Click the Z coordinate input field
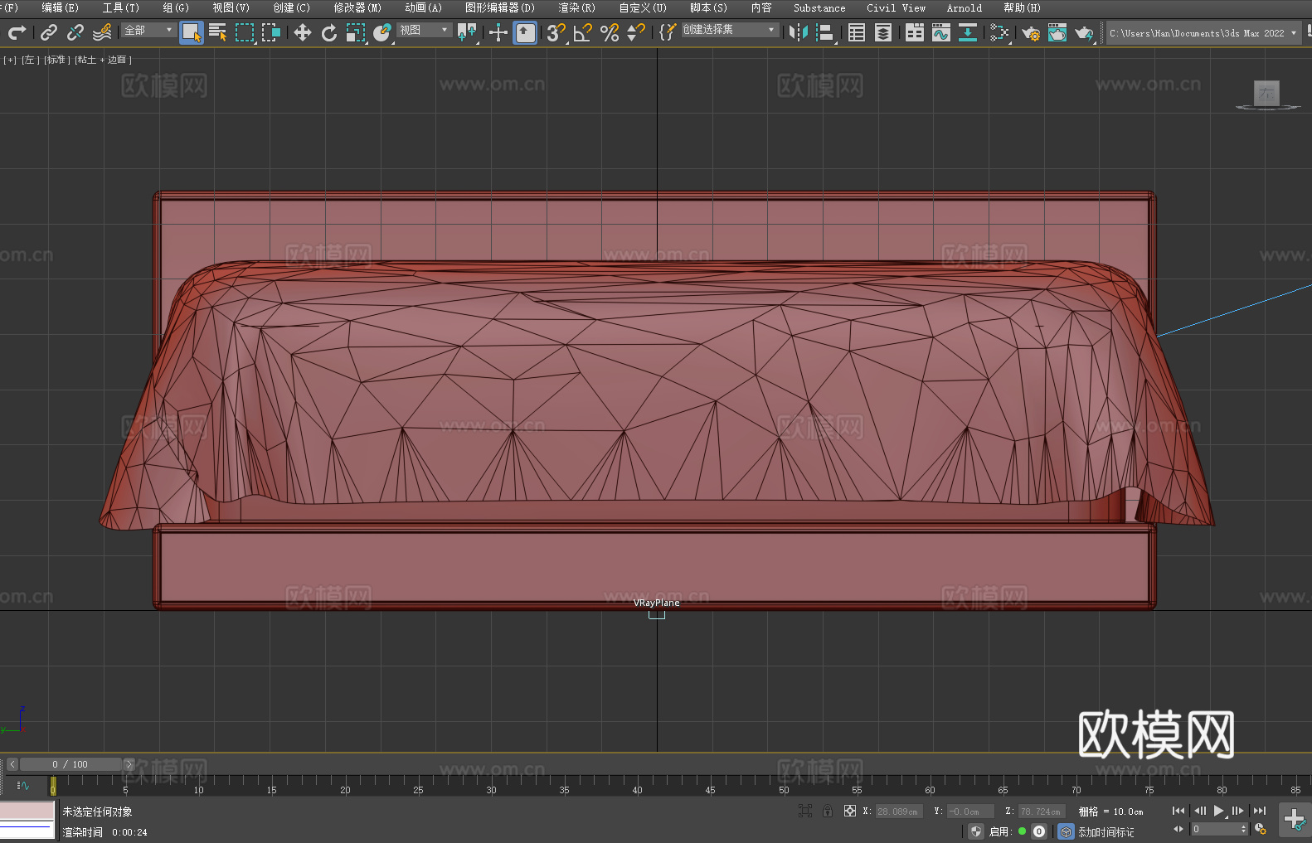Viewport: 1312px width, 843px height. coord(1040,812)
